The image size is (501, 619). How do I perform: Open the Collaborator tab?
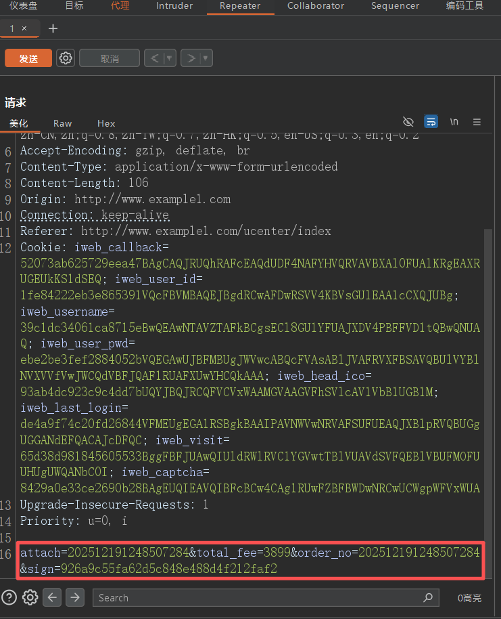pos(315,5)
